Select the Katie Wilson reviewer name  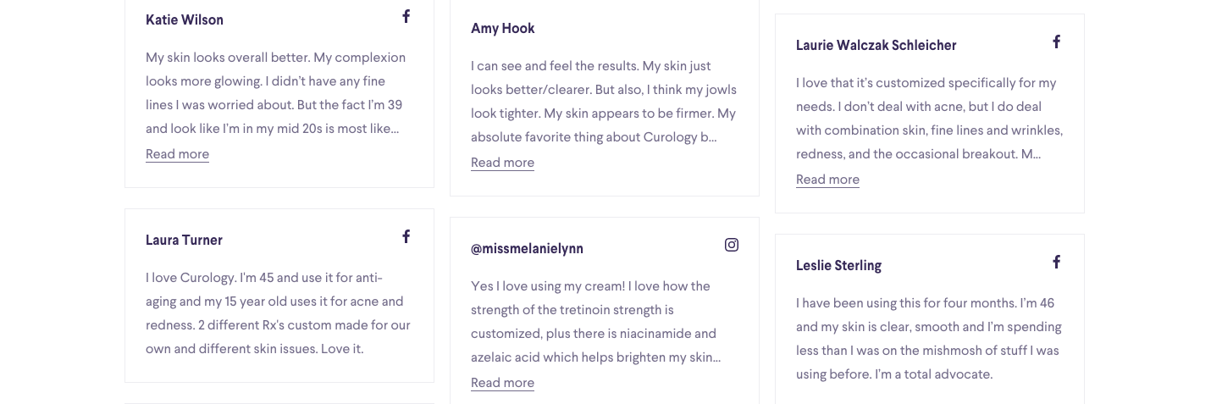click(185, 19)
